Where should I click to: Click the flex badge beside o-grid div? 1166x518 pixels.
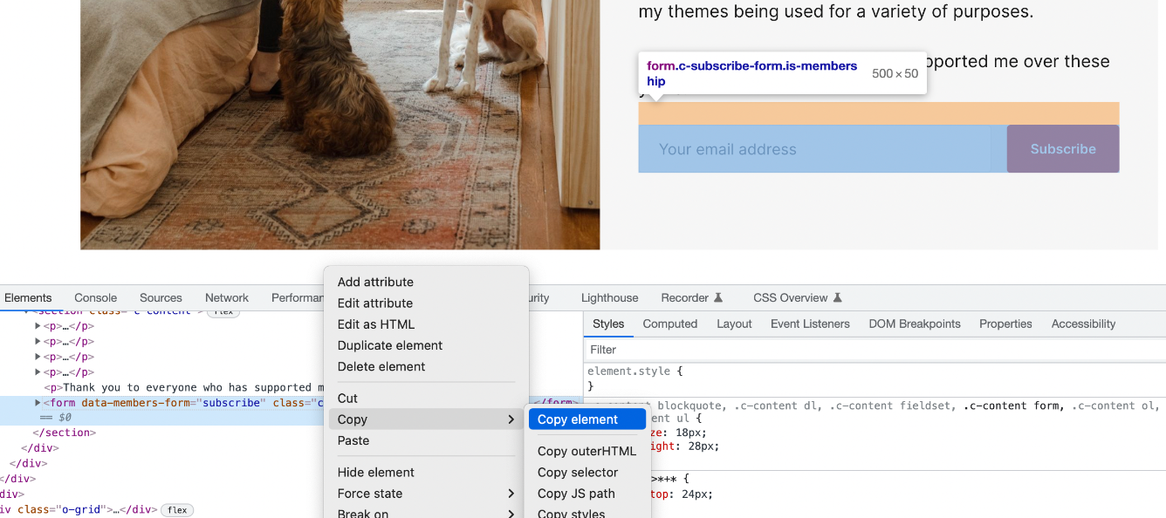(177, 510)
